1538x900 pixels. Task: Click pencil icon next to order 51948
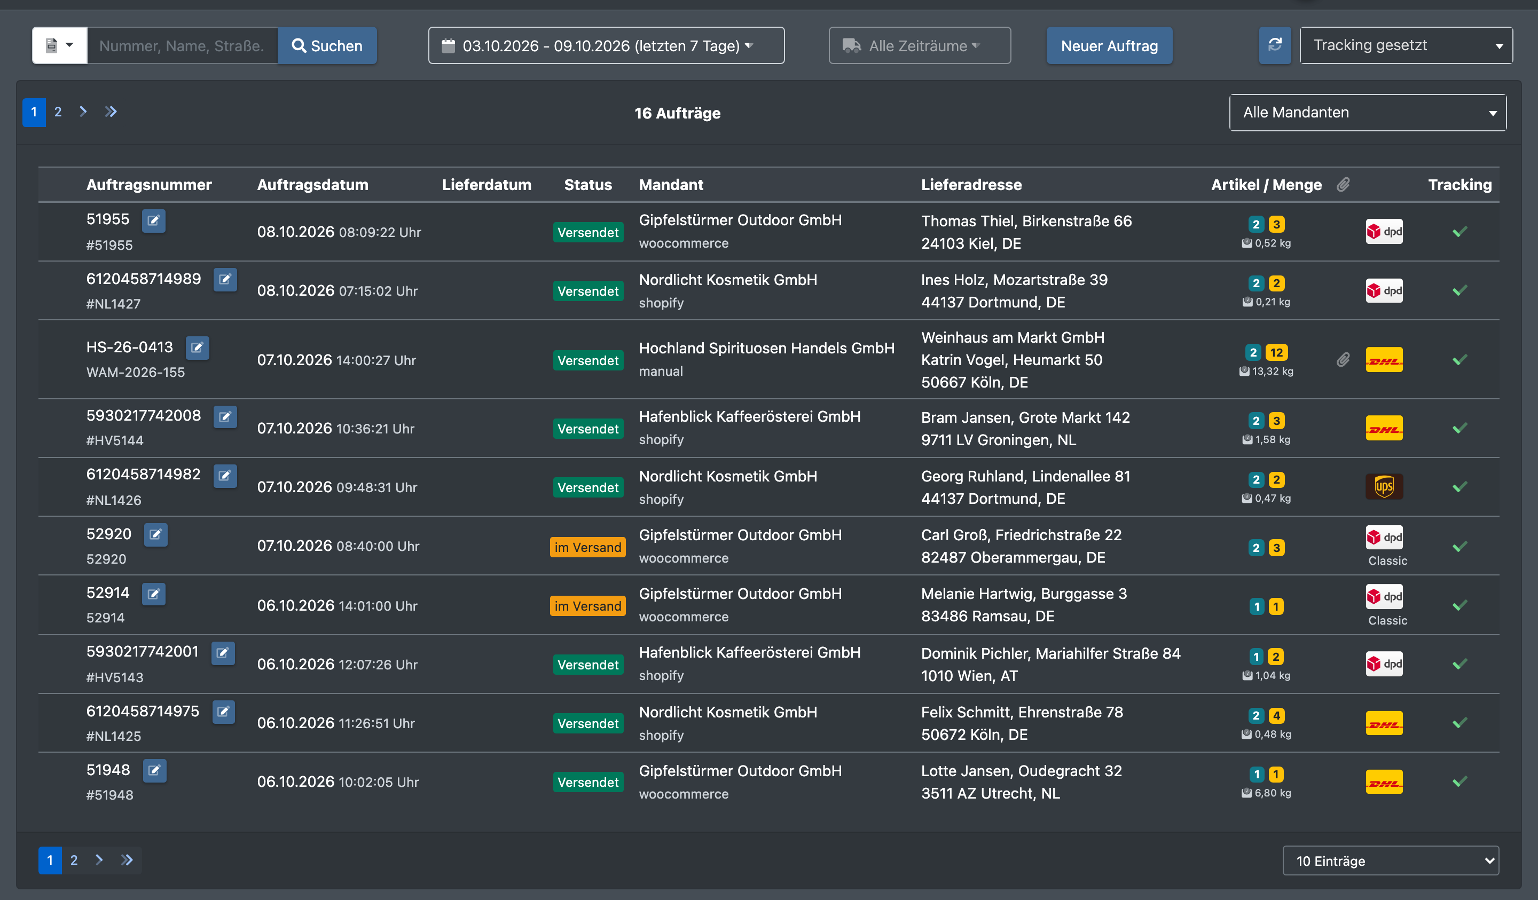click(x=154, y=770)
